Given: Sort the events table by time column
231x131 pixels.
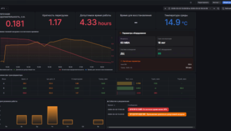Looking at the screenshot, I should point(111,105).
